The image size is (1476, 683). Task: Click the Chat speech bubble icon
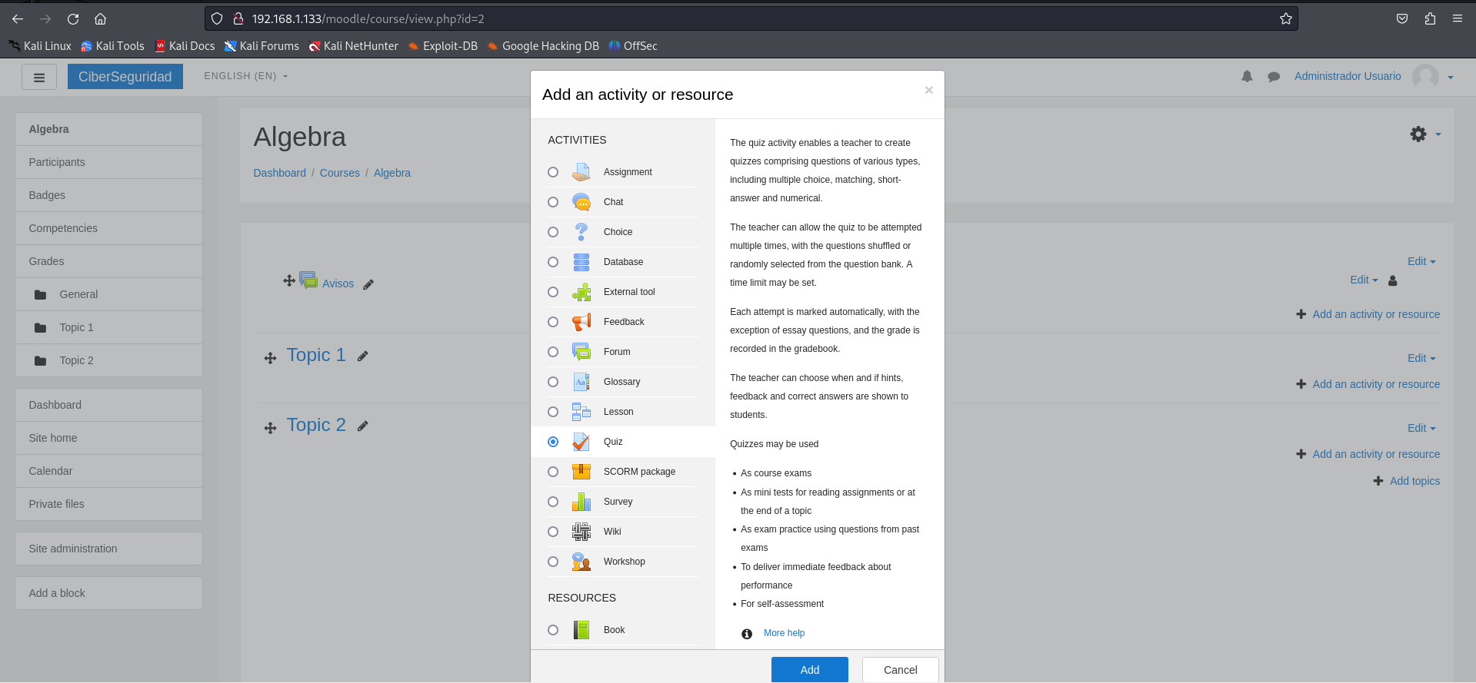click(581, 202)
